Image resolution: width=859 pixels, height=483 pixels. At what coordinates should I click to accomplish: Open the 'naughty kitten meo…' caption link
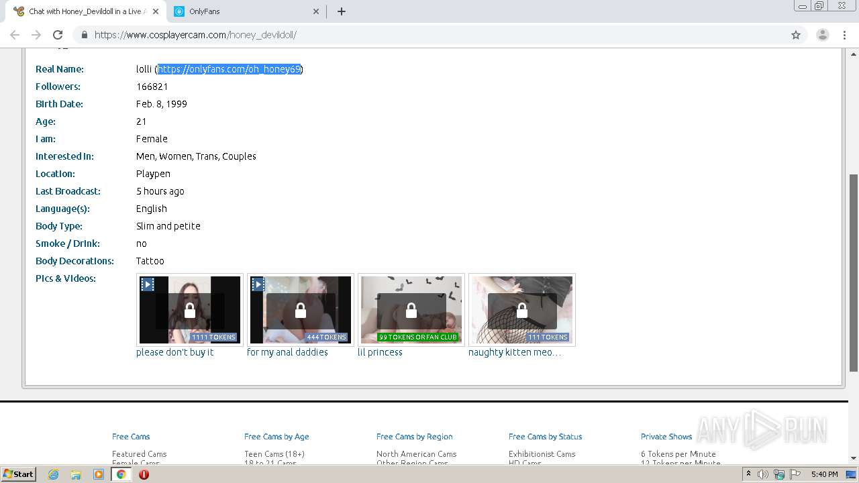tap(515, 352)
